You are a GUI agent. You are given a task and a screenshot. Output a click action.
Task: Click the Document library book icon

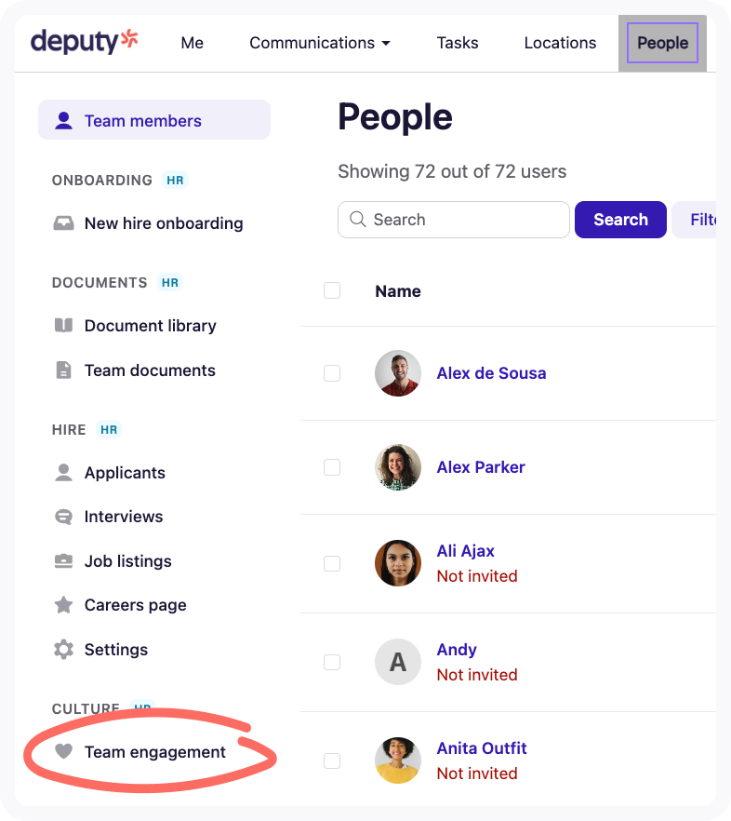(x=63, y=326)
